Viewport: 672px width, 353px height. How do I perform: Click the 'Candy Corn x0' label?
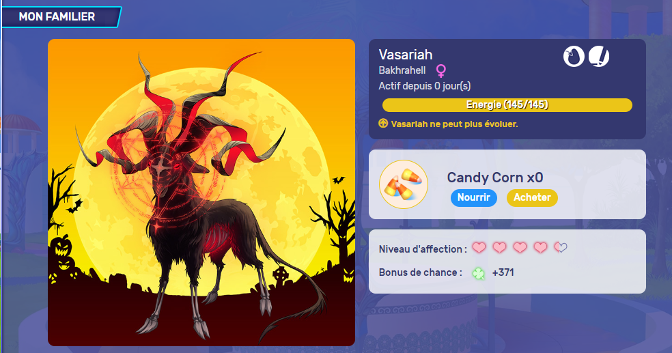point(495,178)
